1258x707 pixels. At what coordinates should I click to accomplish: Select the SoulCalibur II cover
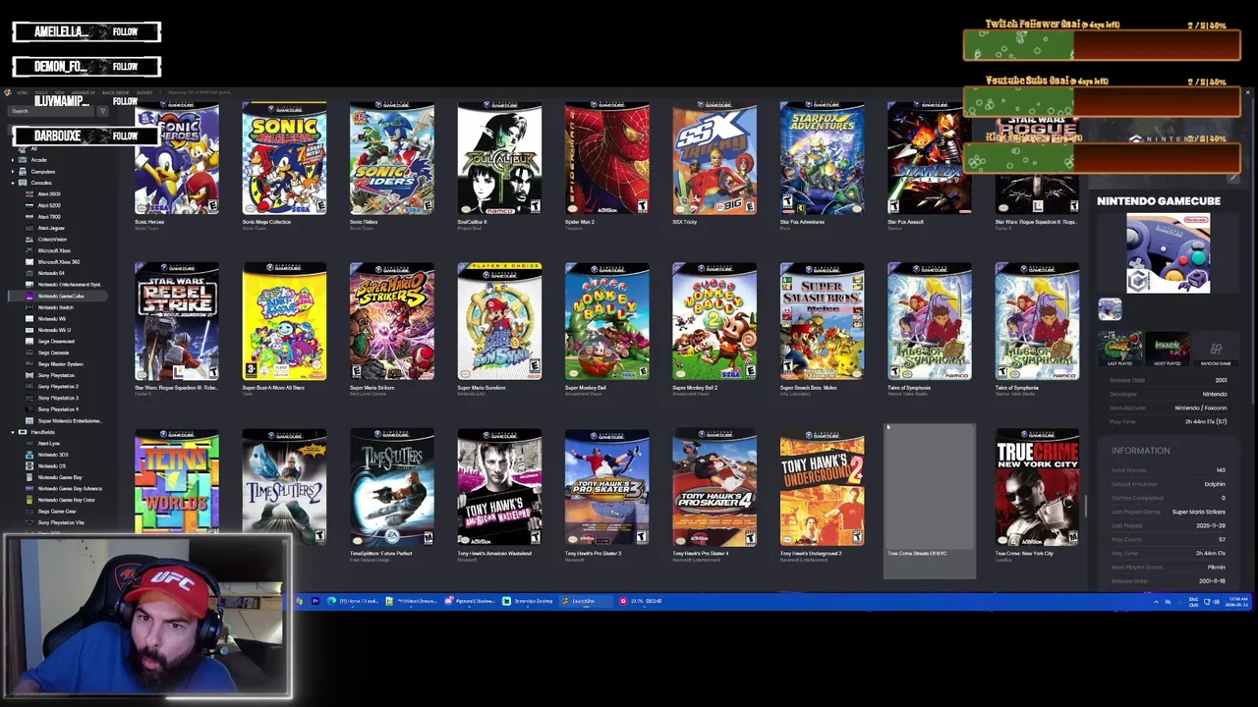point(499,158)
